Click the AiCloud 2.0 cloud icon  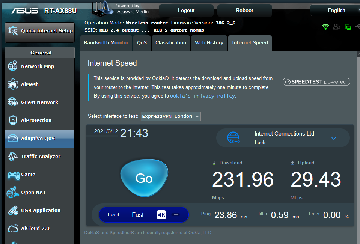click(13, 228)
